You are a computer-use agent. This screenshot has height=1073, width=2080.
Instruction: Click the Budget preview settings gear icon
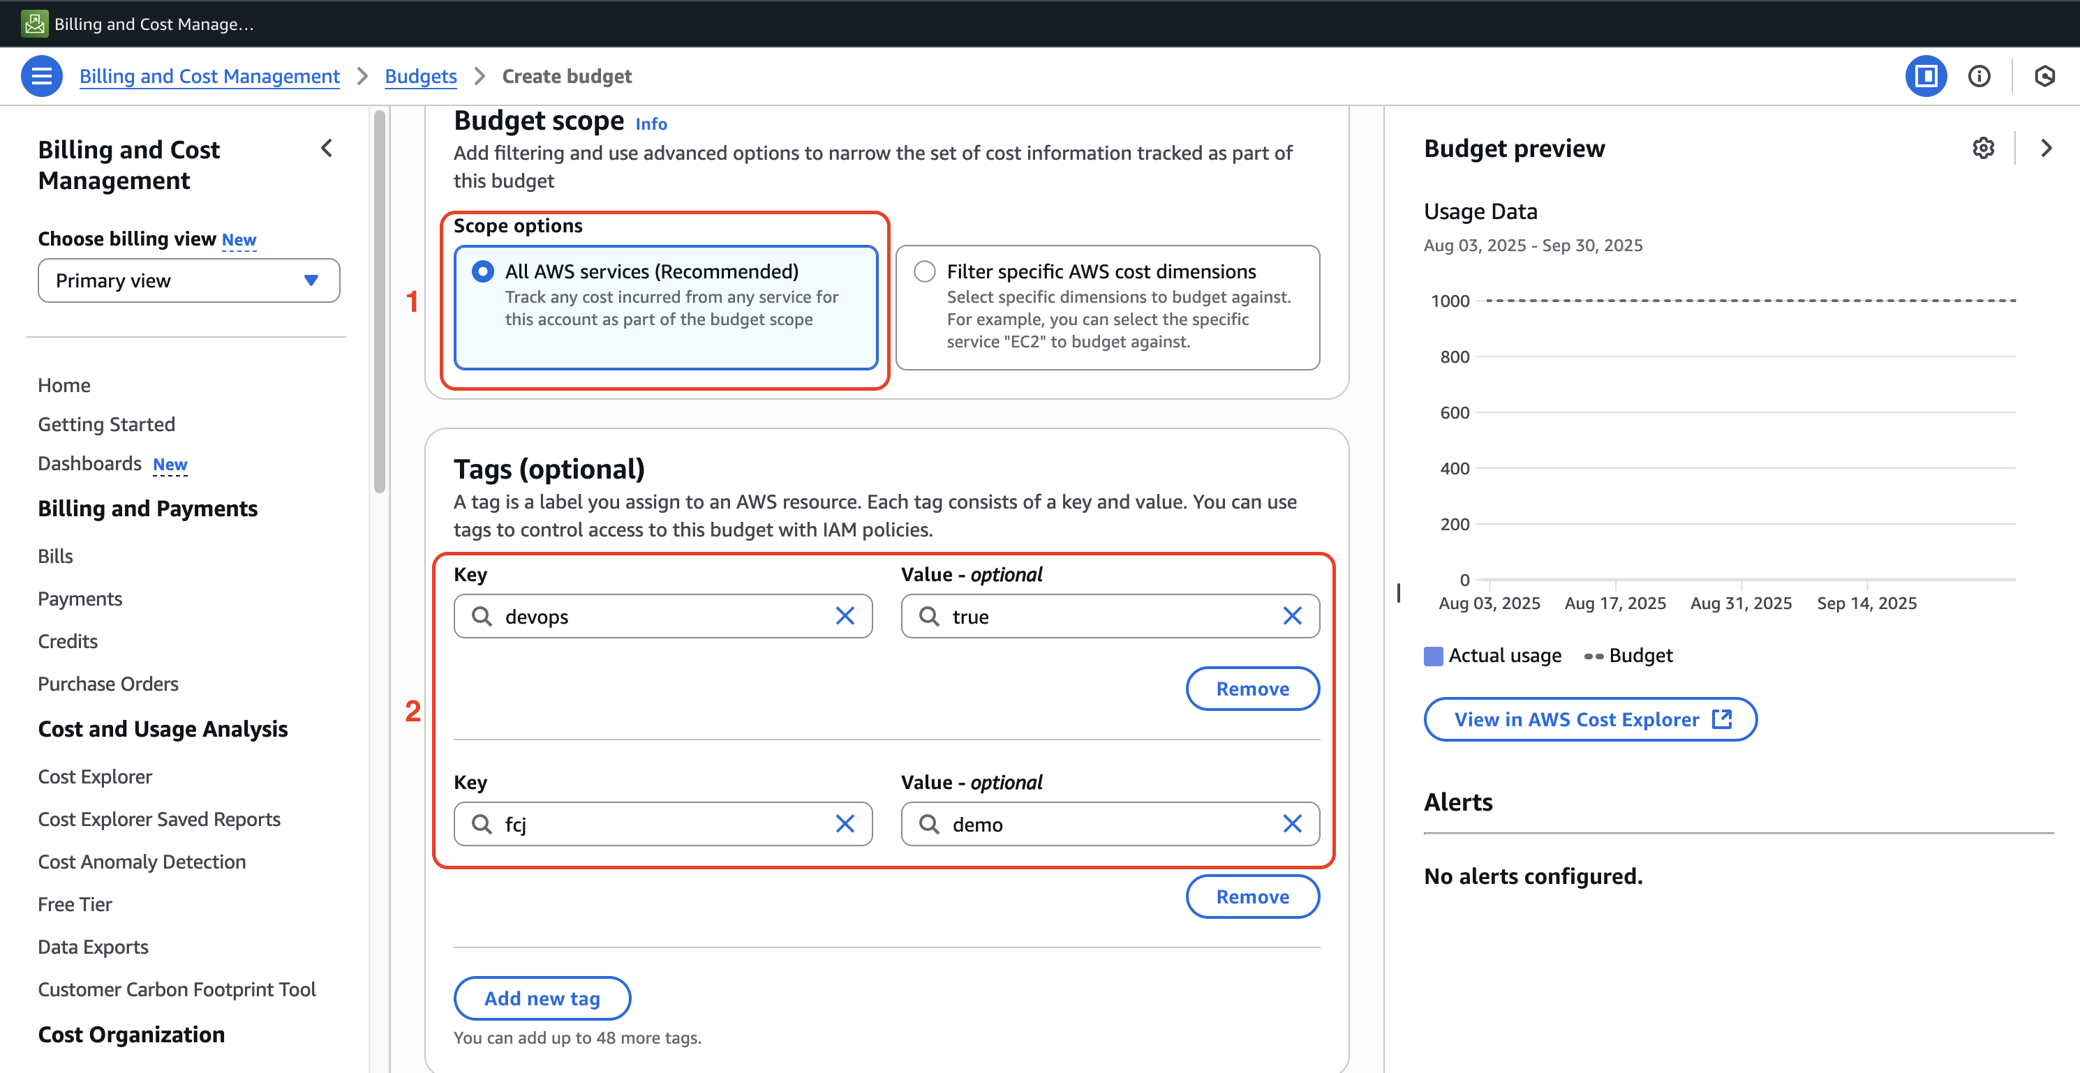1983,148
